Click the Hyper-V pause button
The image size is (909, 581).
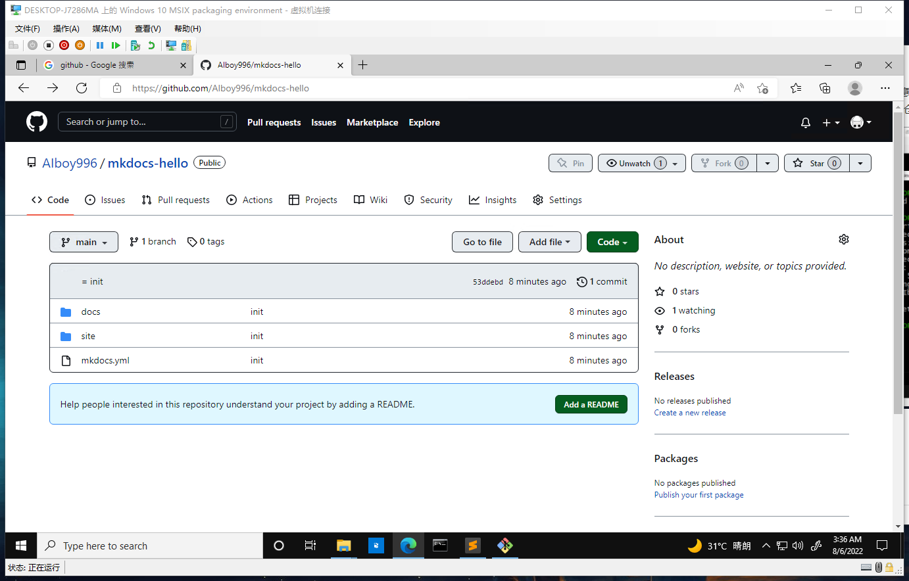click(x=100, y=45)
